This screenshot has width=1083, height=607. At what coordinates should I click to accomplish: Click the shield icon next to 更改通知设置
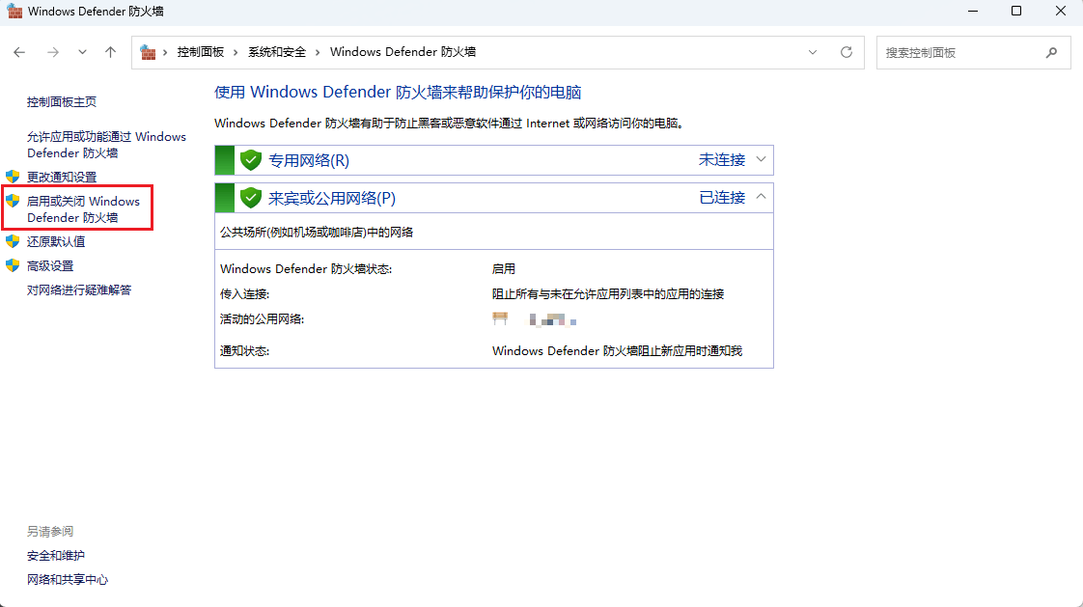(x=13, y=177)
